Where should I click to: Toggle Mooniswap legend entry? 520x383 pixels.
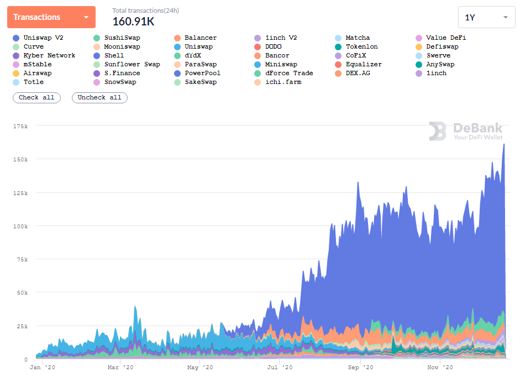click(x=117, y=47)
